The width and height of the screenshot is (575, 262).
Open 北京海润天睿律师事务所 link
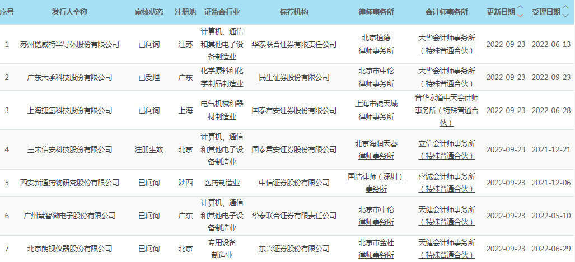coord(376,149)
